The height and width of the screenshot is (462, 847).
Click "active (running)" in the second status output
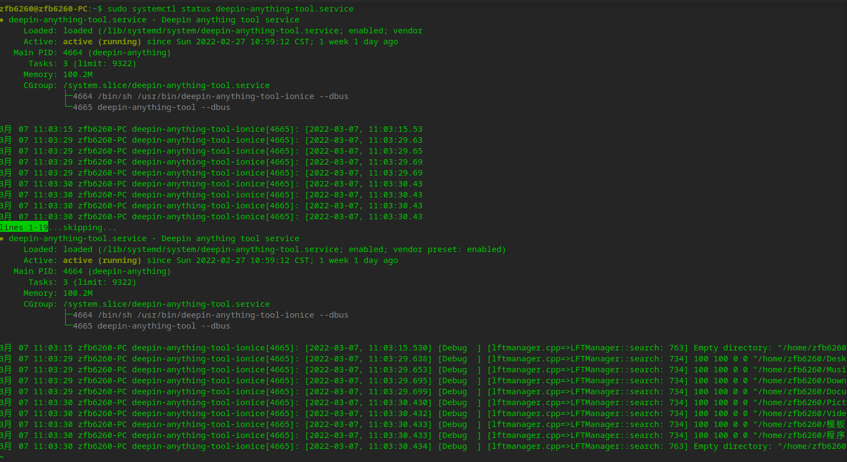[x=102, y=260]
